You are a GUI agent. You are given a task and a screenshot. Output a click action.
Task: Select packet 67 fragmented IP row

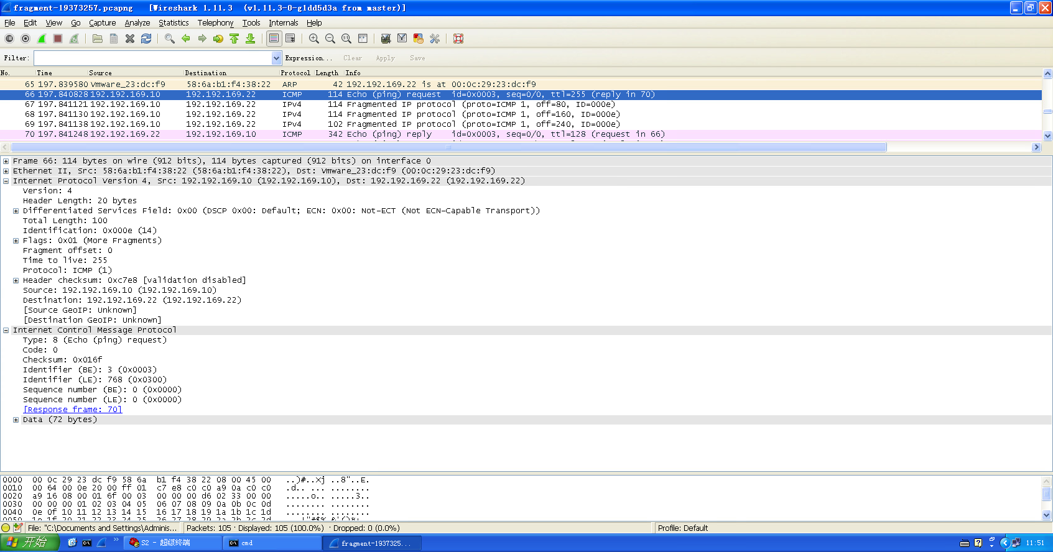pyautogui.click(x=521, y=104)
